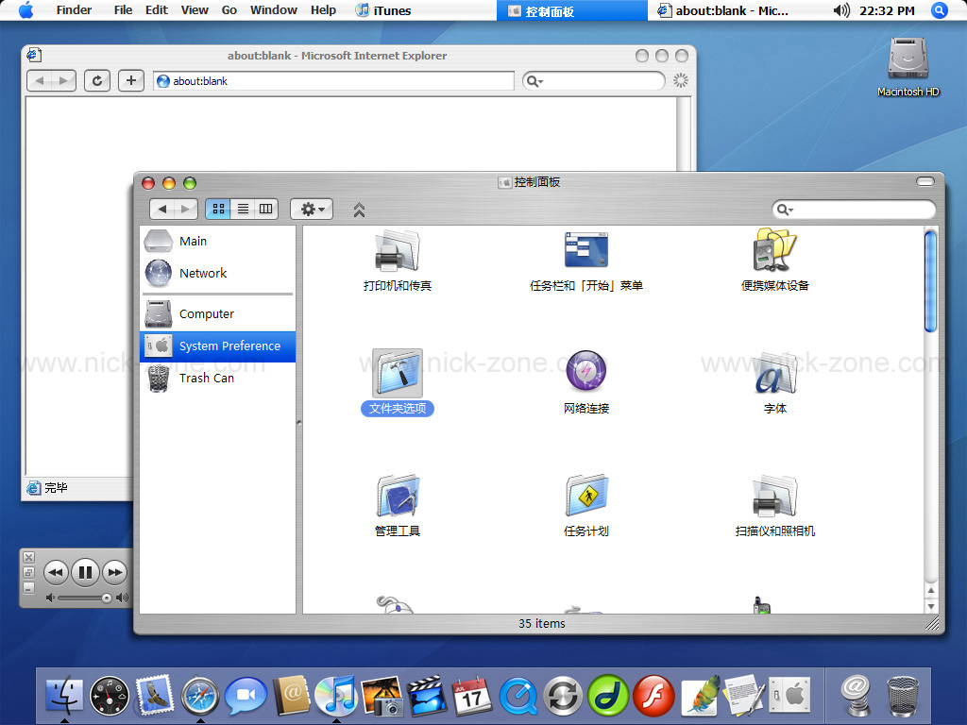Open the Go menu
Screen dimensions: 967x725
[x=229, y=10]
